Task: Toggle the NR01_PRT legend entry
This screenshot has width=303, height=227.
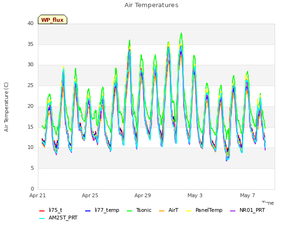Action: [247, 210]
